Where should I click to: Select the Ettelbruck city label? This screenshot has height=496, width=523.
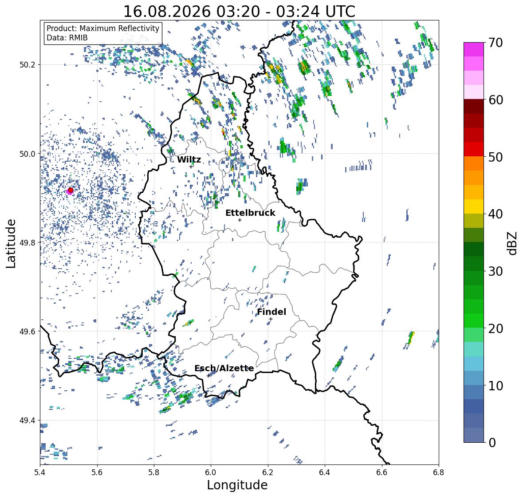tap(250, 213)
